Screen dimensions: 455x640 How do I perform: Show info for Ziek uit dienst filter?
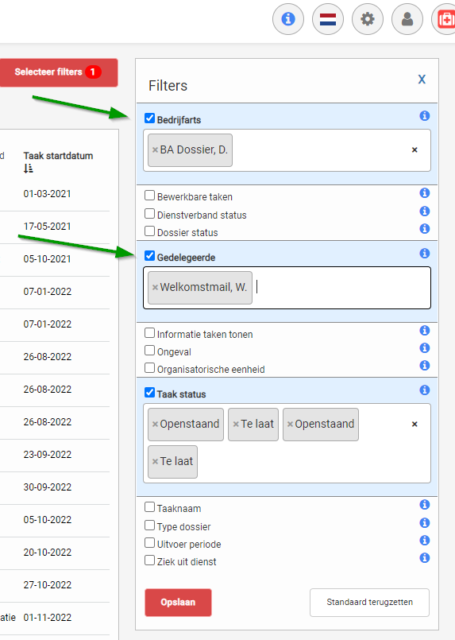(x=424, y=557)
